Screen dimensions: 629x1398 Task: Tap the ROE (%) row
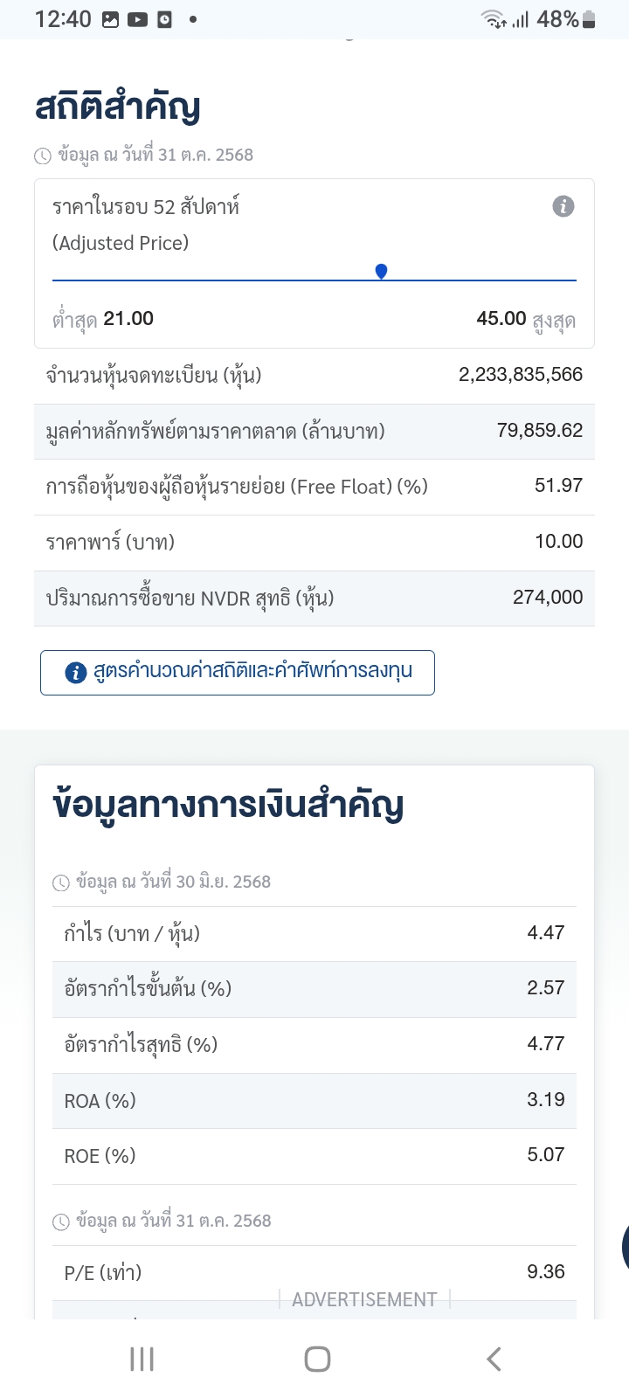coord(314,1156)
